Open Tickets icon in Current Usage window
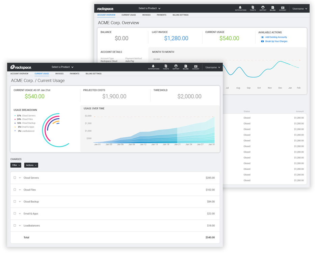 (166, 67)
